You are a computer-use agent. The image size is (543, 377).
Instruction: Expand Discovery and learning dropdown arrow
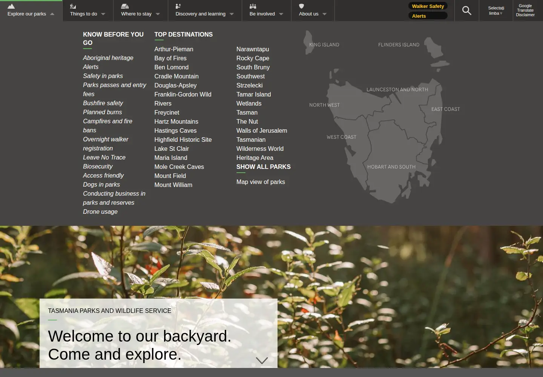click(232, 14)
